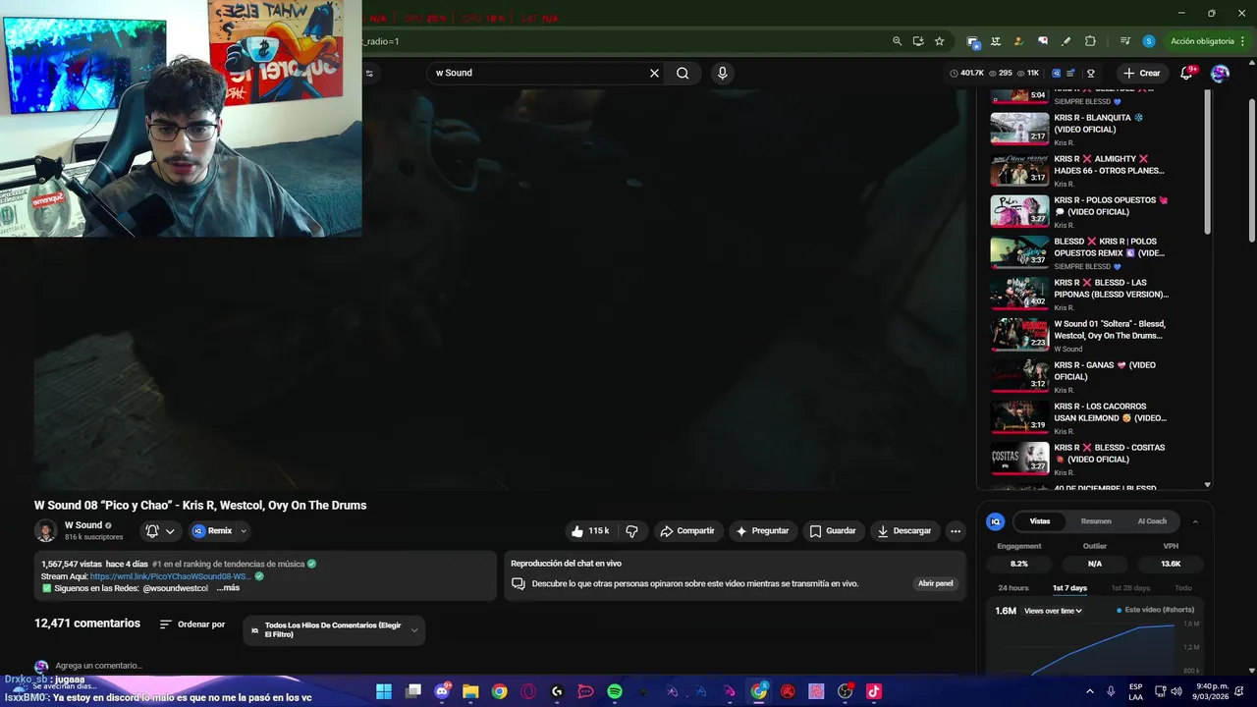The height and width of the screenshot is (707, 1257).
Task: Select the Resumen tab
Action: point(1096,521)
